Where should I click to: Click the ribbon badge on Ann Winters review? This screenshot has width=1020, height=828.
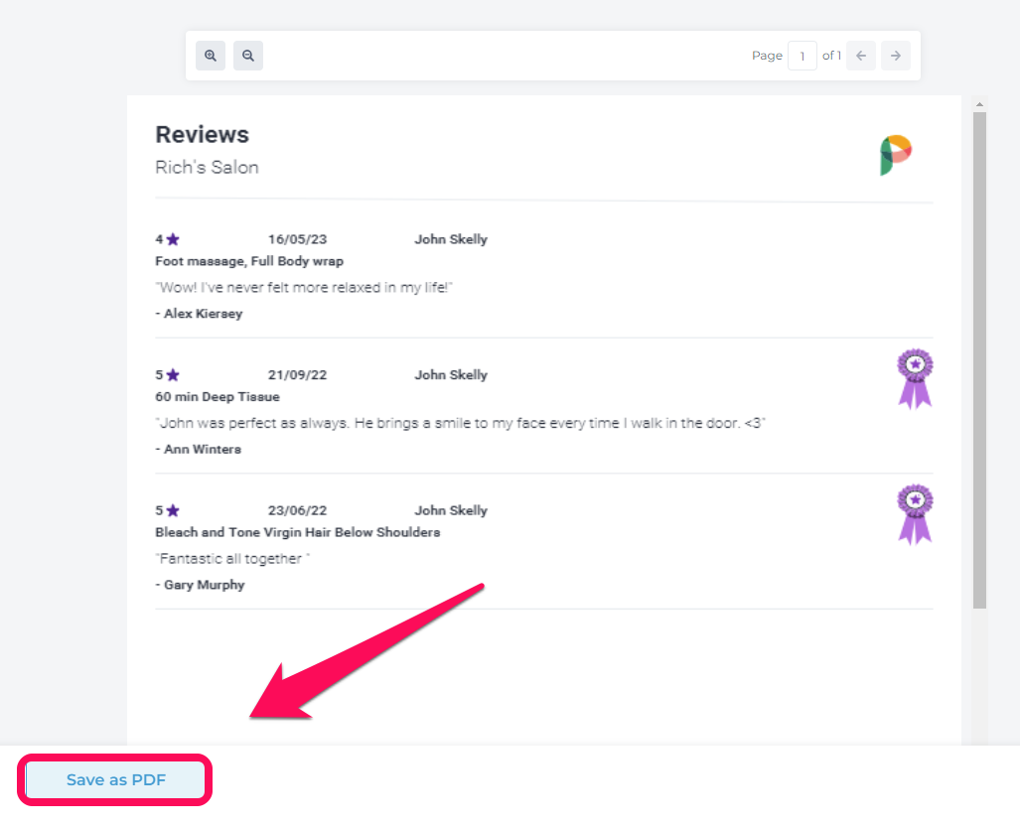(x=916, y=378)
